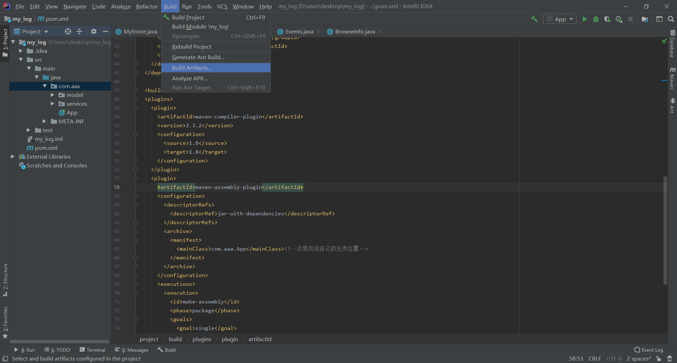Viewport: 677px width, 363px height.
Task: Select Build Artifacts... from the Build menu
Action: (x=216, y=68)
